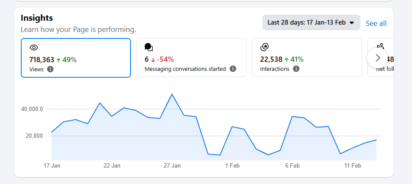Click the green 49% views increase indicator
The height and width of the screenshot is (184, 412).
point(66,60)
